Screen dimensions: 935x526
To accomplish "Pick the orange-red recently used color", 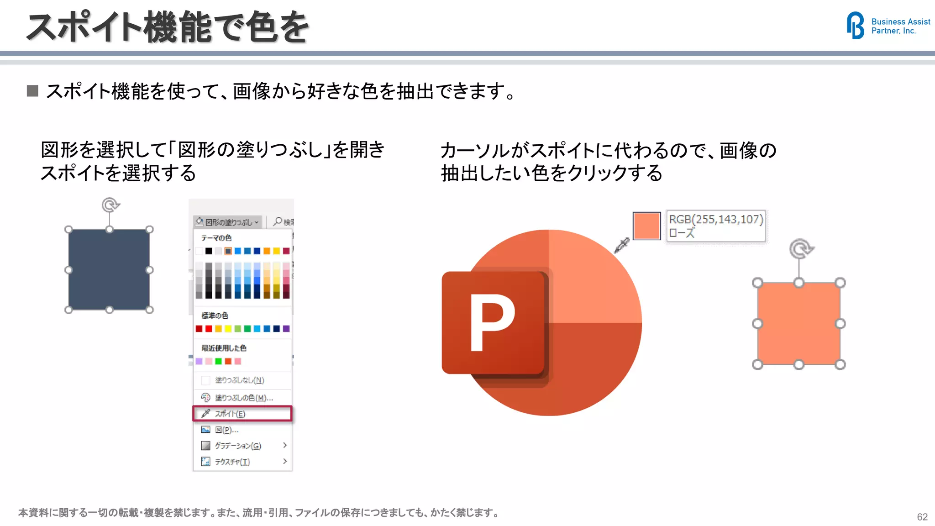I will (228, 361).
